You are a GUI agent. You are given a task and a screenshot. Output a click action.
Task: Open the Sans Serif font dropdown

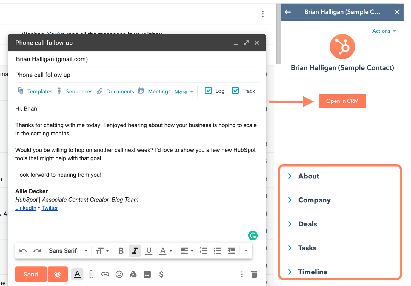(67, 250)
